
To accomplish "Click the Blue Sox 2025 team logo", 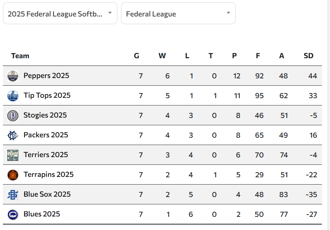I will pos(13,194).
